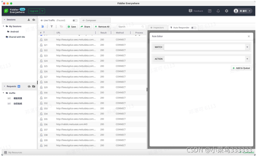This screenshot has height=156, width=257.
Task: Click the Process column header
Action: (139, 32)
